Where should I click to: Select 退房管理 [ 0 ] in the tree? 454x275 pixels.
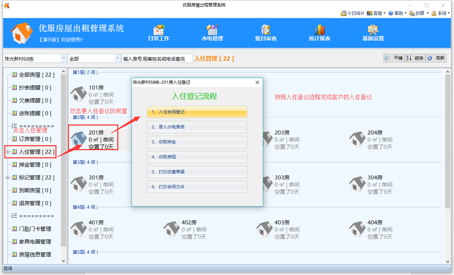(x=35, y=203)
